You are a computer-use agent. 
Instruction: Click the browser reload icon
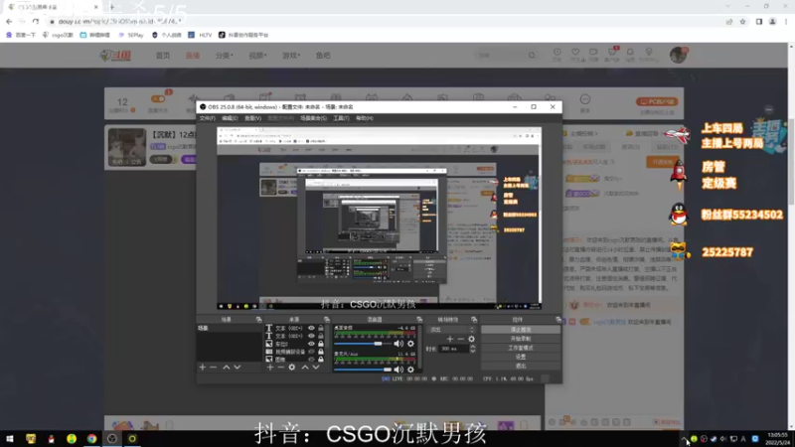click(36, 21)
